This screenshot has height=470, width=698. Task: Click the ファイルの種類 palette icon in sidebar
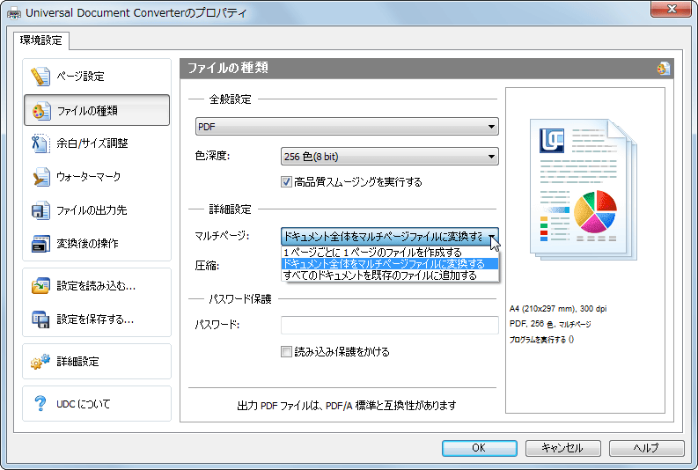click(40, 110)
